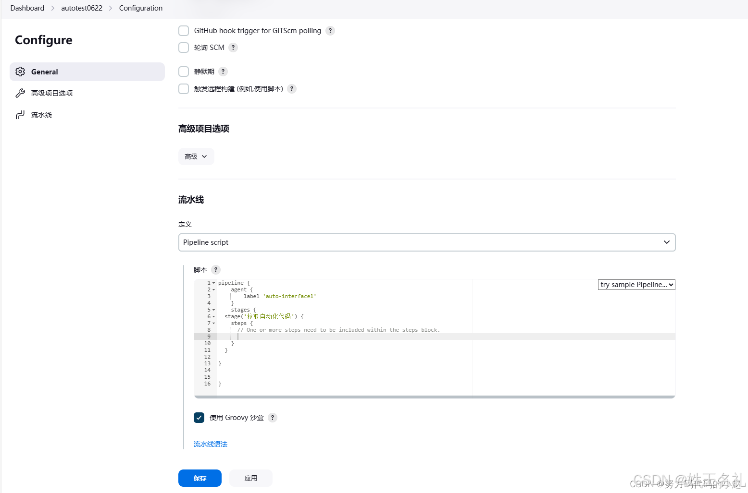Select 高级项目选项 in the sidebar
This screenshot has height=493, width=748.
[87, 93]
